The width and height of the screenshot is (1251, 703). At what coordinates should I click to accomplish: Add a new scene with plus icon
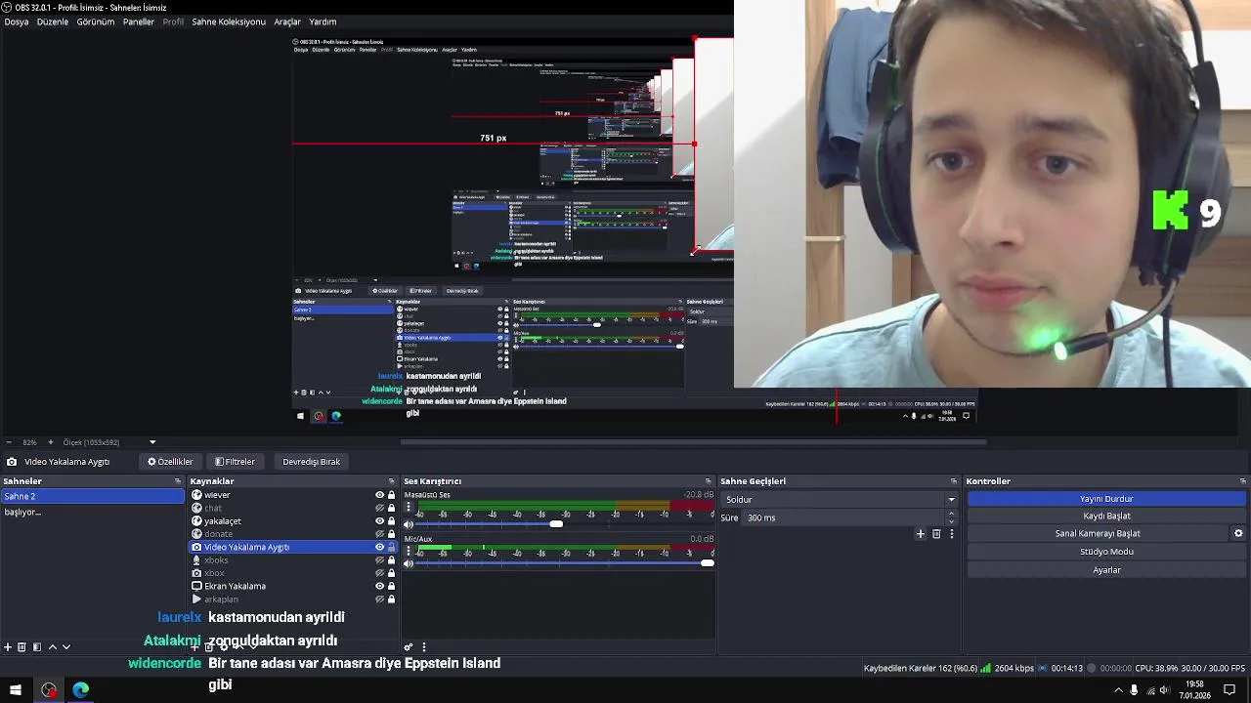[8, 646]
